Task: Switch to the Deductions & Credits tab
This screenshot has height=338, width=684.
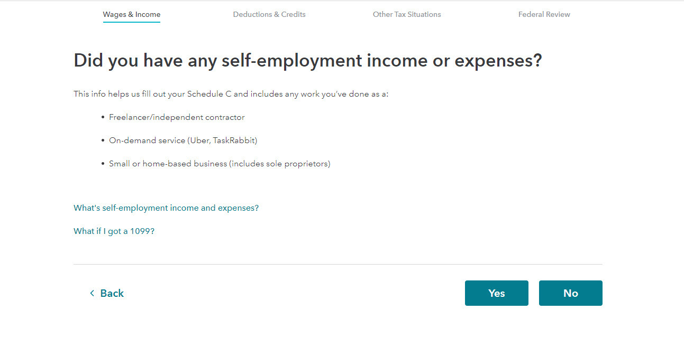Action: [x=269, y=14]
